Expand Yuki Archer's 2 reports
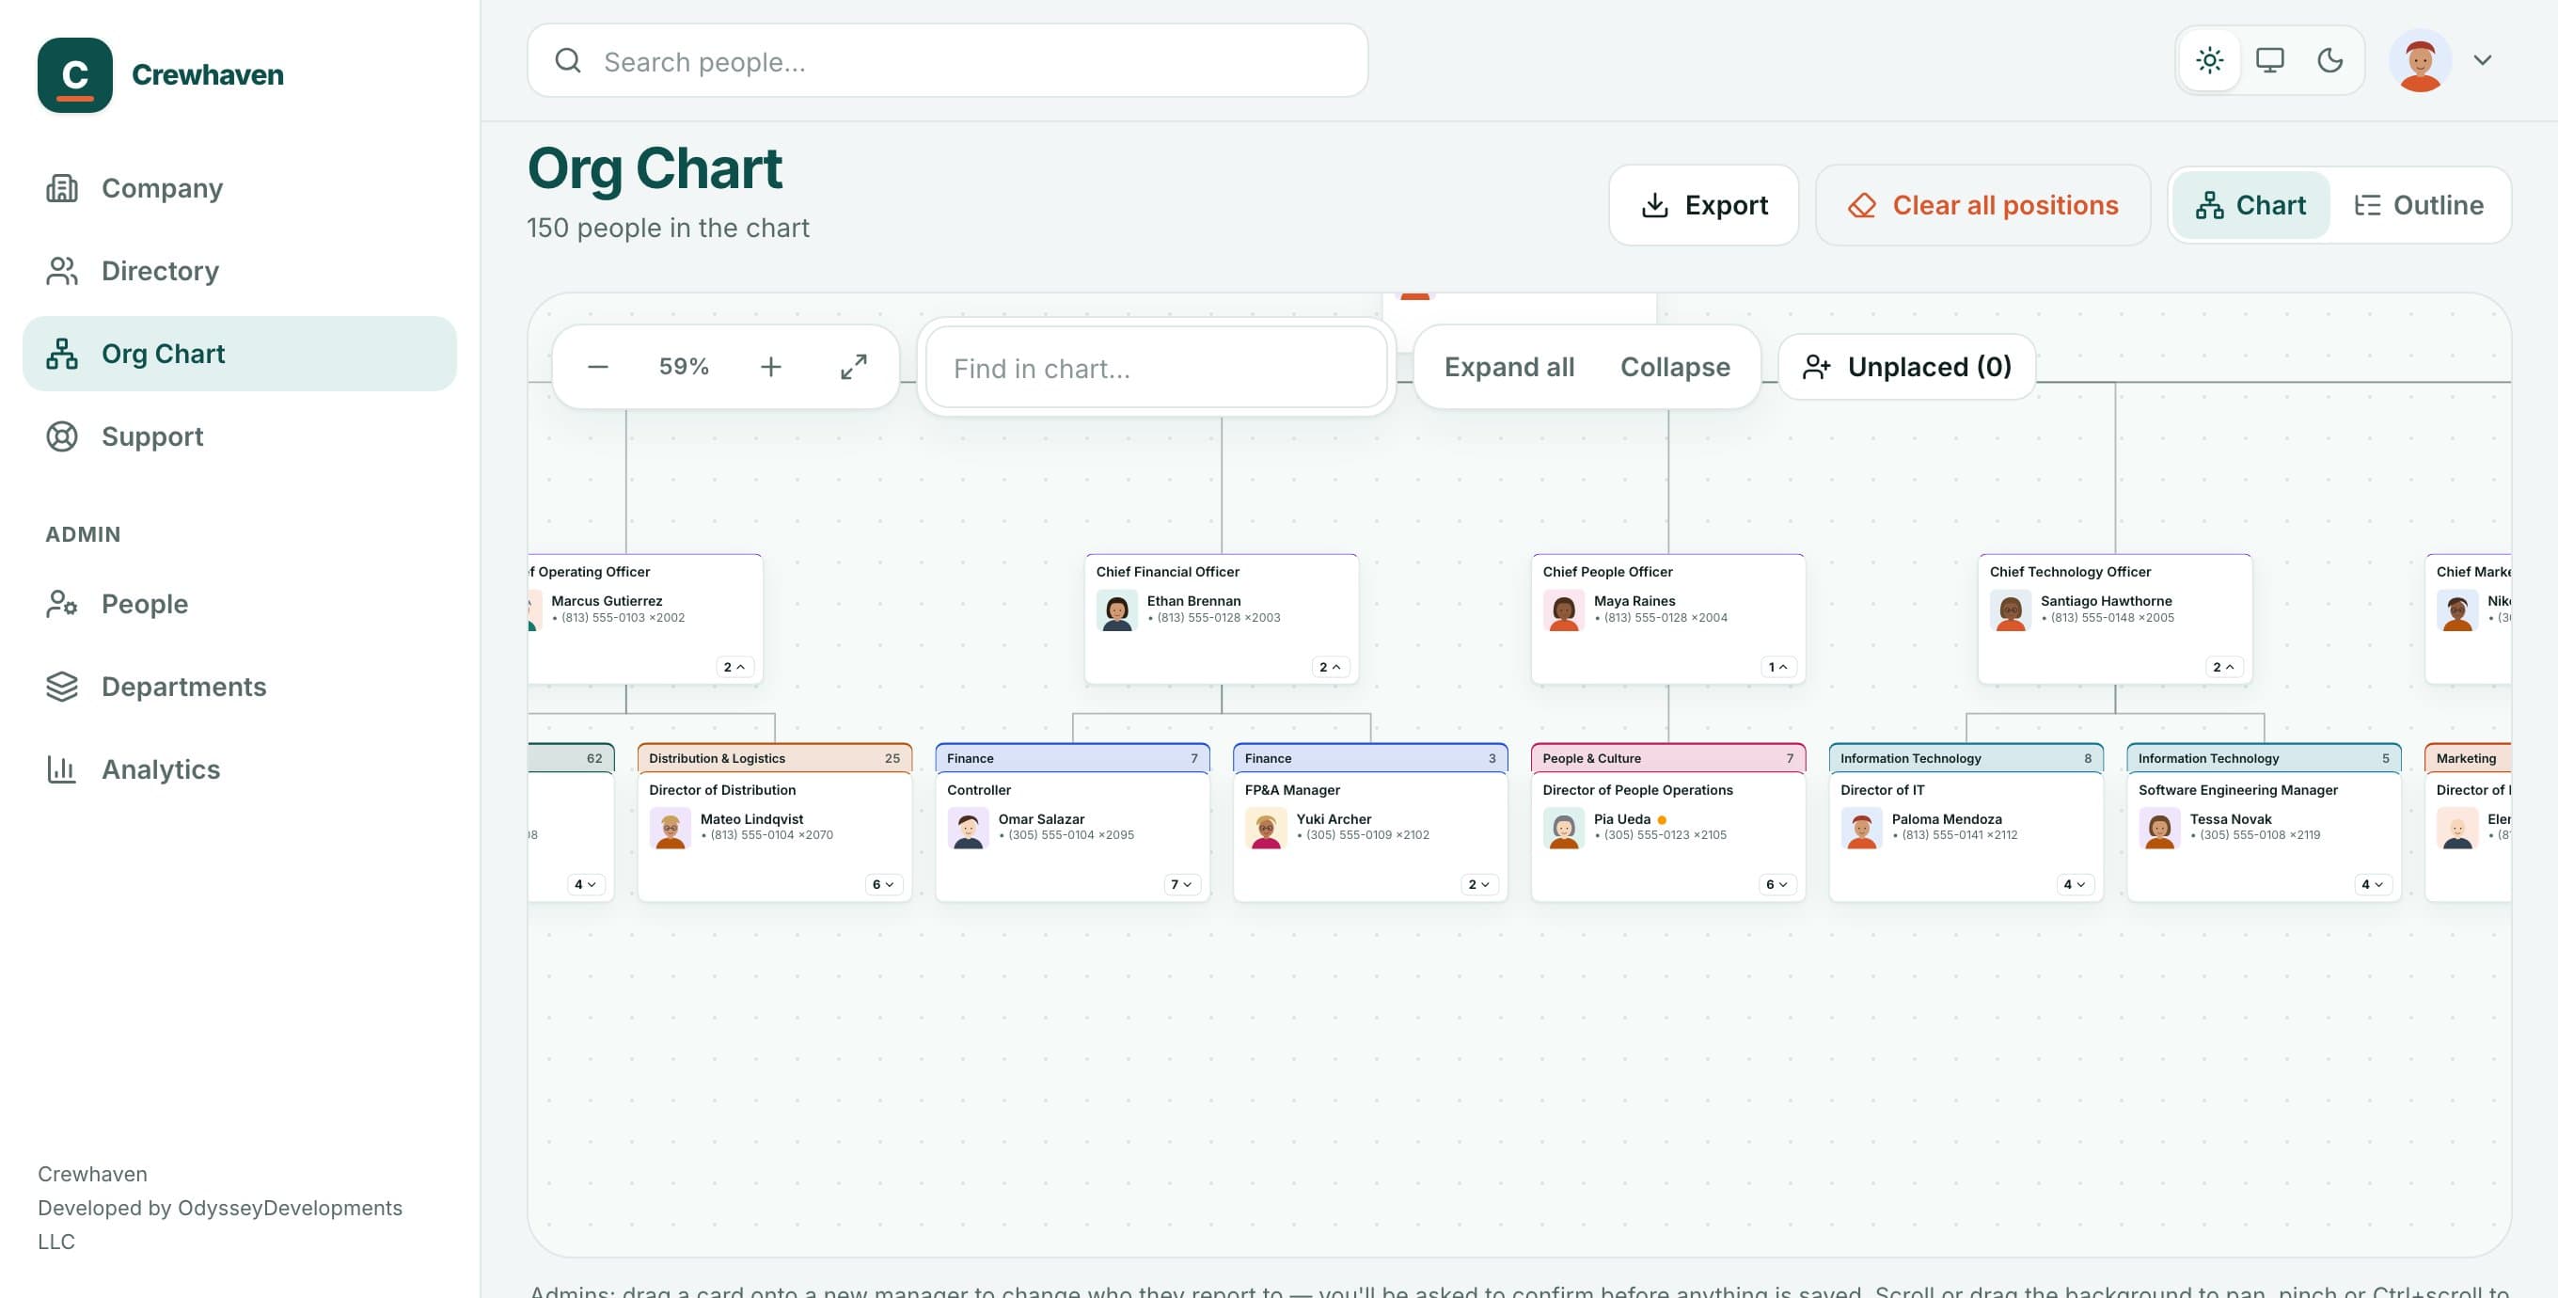 (1478, 884)
